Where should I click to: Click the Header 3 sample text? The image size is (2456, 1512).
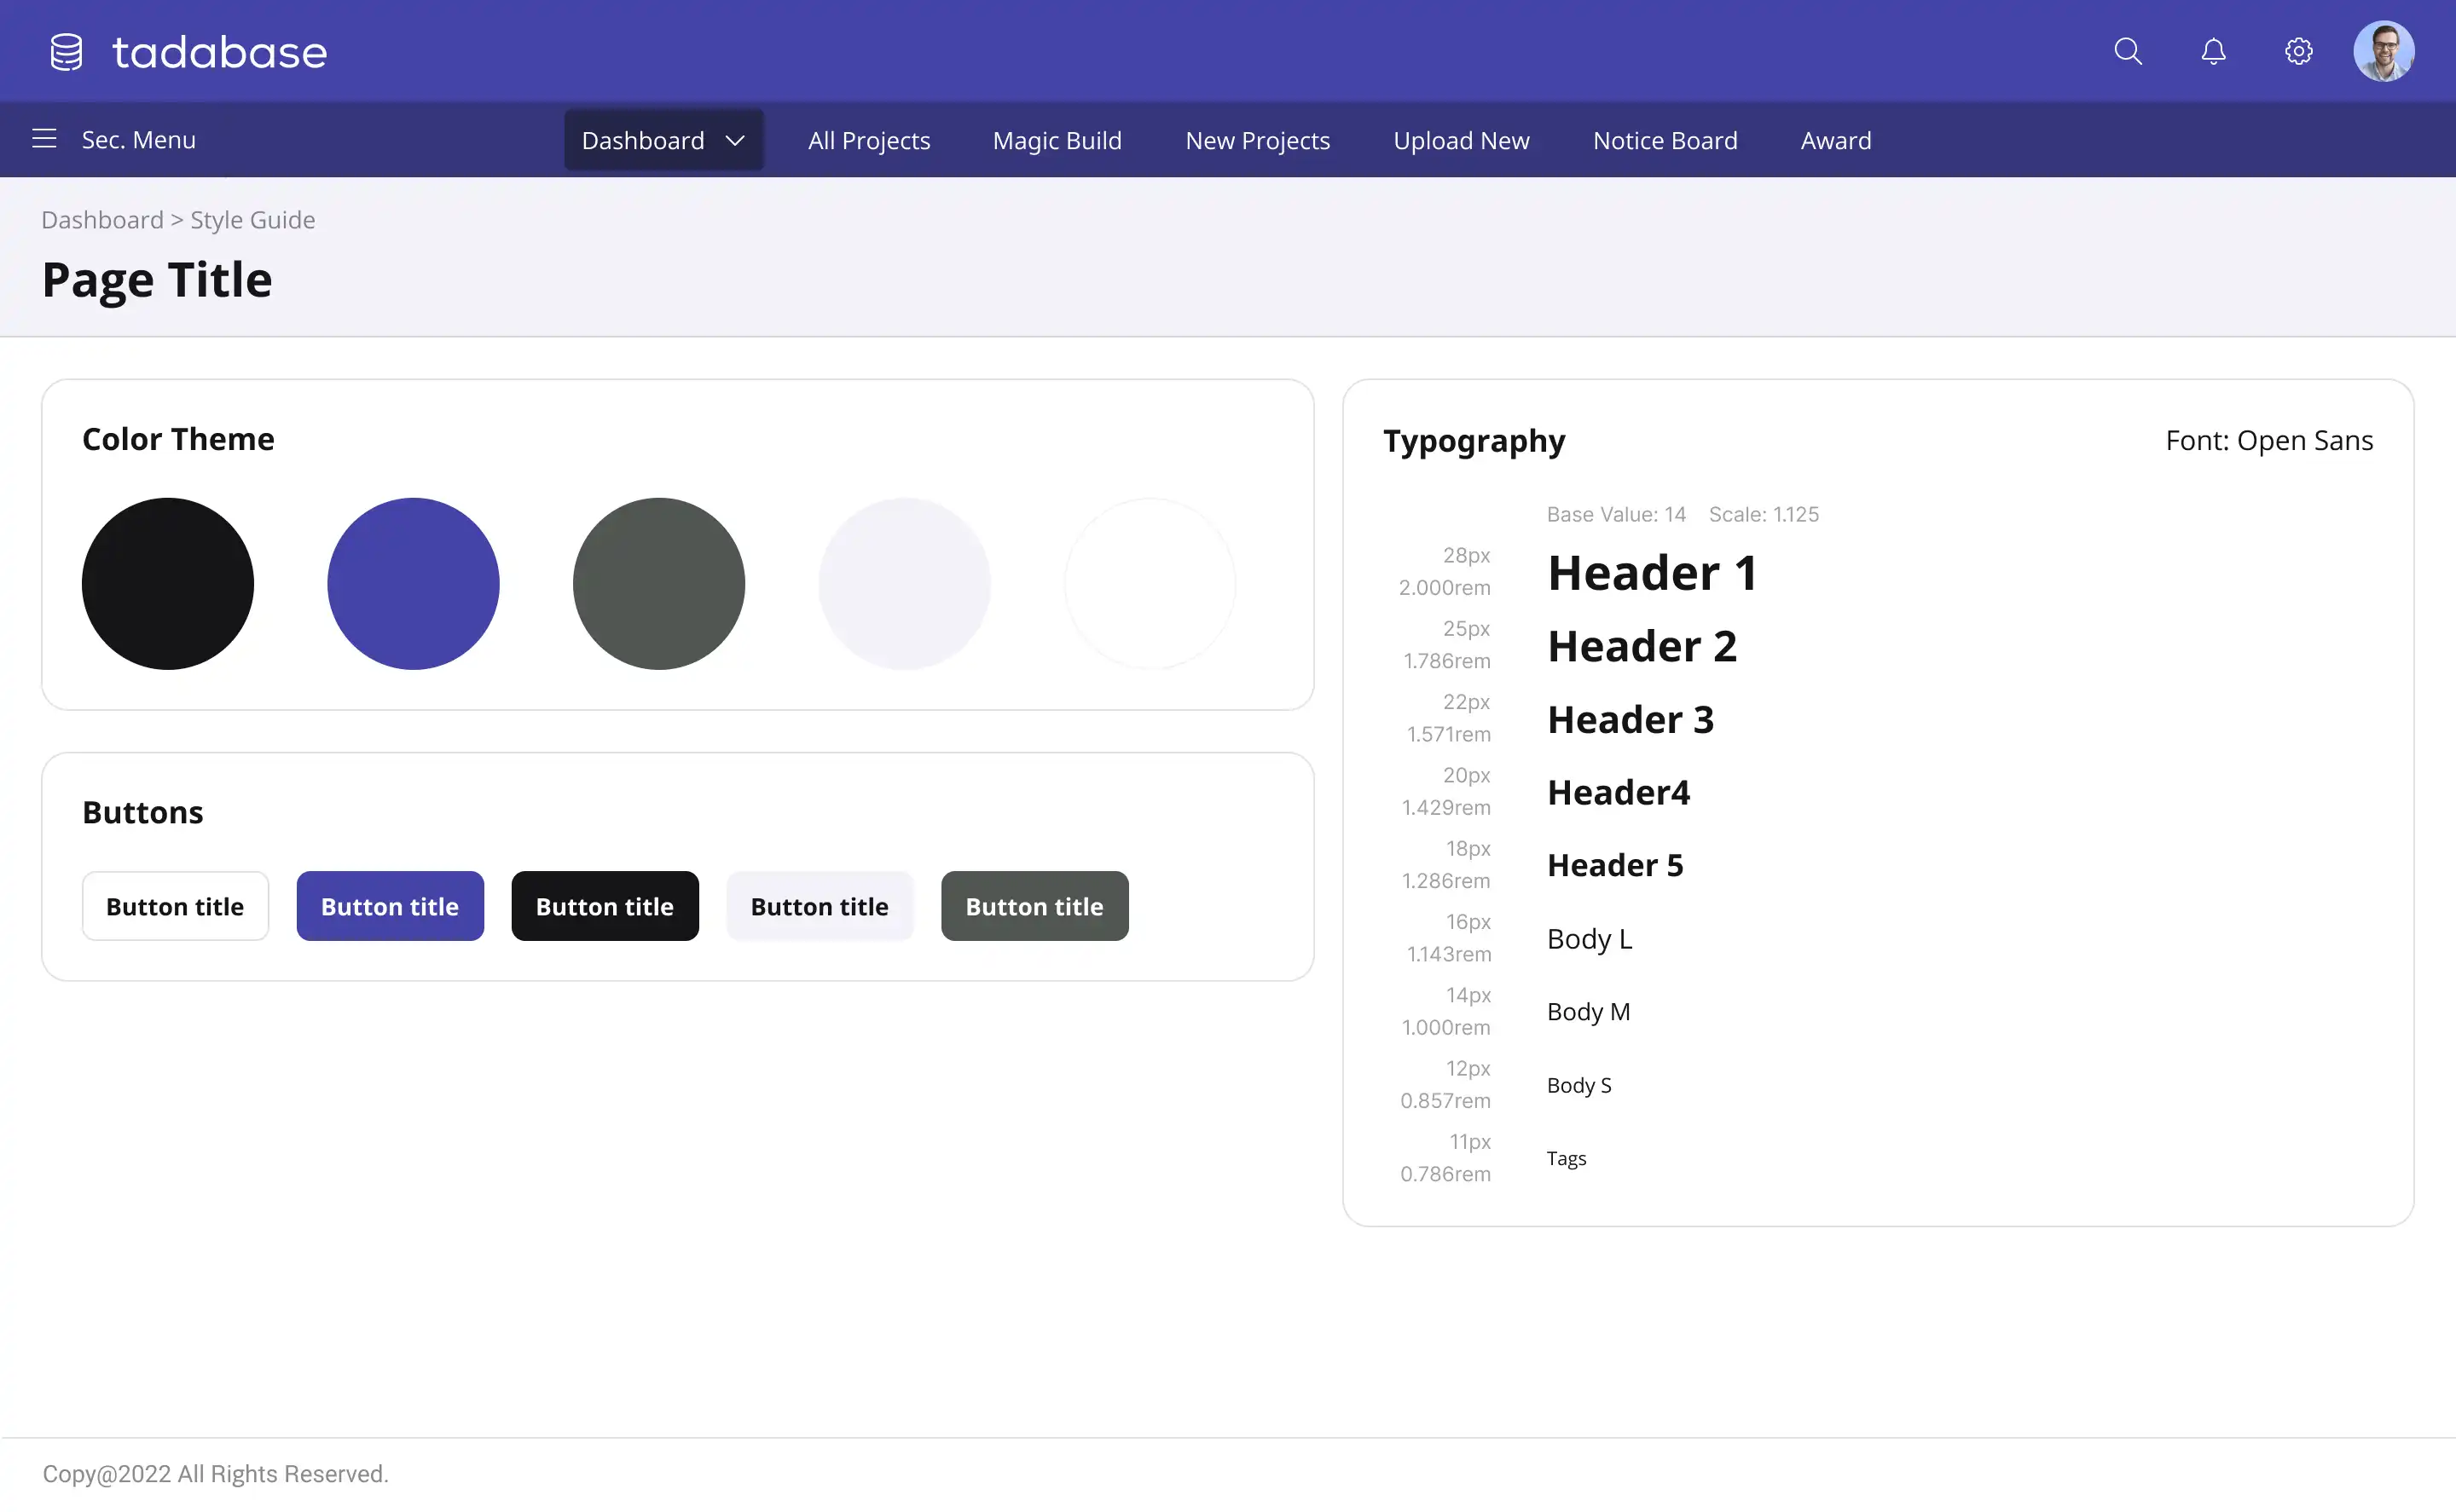[x=1631, y=720]
